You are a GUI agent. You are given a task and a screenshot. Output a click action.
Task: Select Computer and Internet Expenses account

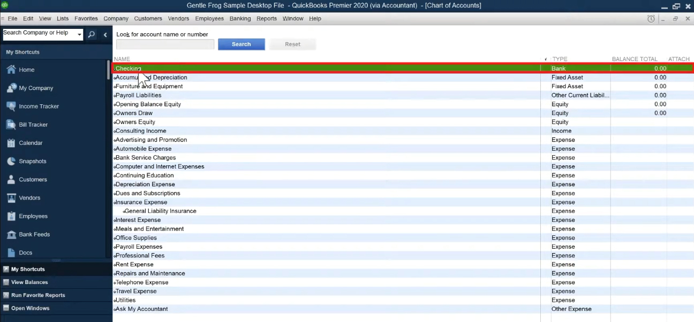pos(403,166)
